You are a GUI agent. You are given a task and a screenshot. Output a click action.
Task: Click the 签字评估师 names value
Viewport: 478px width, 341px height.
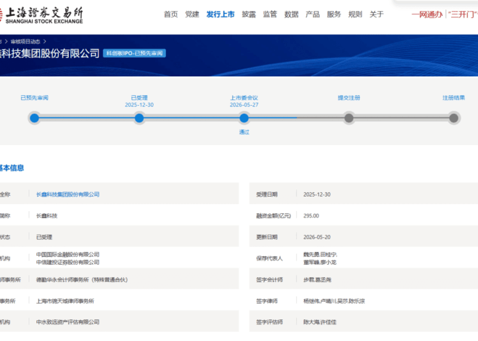tap(320, 322)
